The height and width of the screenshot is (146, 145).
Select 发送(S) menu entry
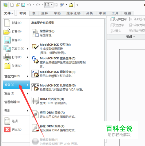(16, 93)
